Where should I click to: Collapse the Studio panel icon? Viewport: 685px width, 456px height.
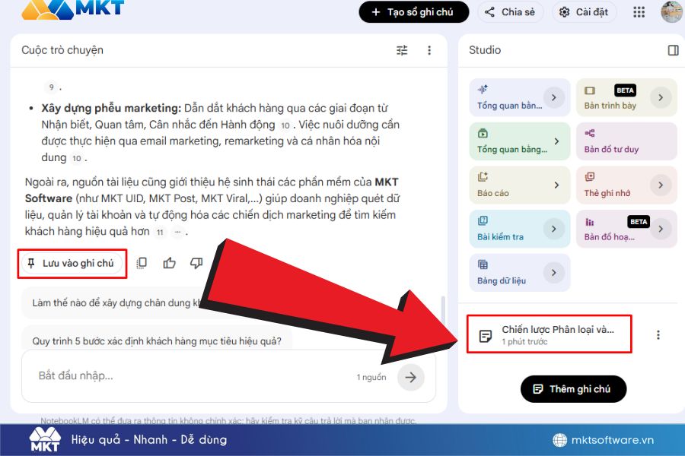(x=673, y=50)
